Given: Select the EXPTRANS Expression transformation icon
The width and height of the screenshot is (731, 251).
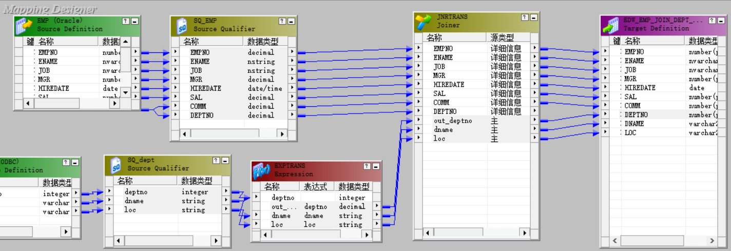Looking at the screenshot, I should tap(262, 171).
